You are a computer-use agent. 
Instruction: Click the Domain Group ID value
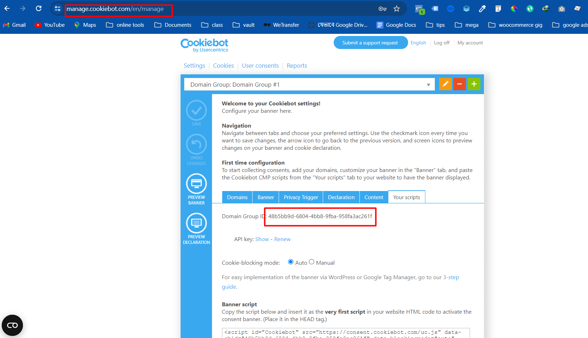point(320,216)
